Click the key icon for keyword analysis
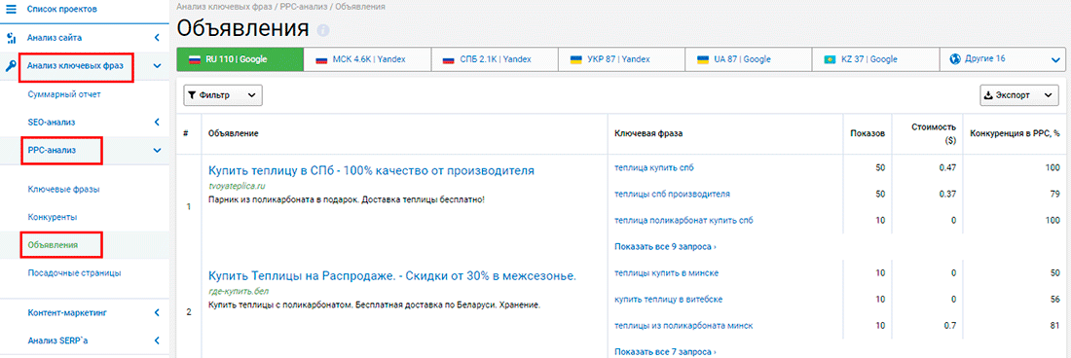This screenshot has height=358, width=1071. click(11, 66)
